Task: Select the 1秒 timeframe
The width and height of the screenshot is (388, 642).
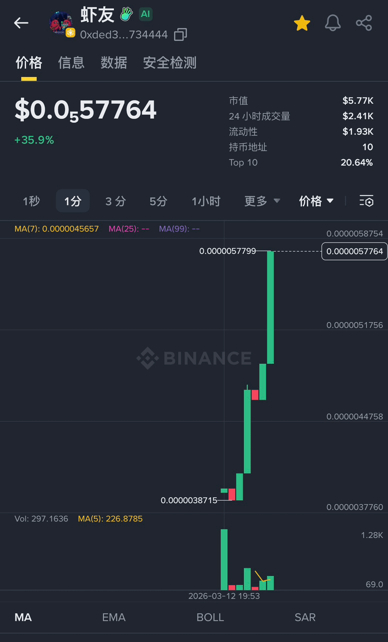Action: (31, 201)
